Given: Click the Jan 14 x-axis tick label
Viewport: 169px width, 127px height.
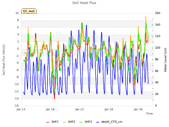Looking at the screenshot, I should click(x=21, y=109).
